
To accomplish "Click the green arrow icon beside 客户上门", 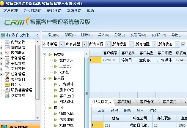I will tap(56, 96).
